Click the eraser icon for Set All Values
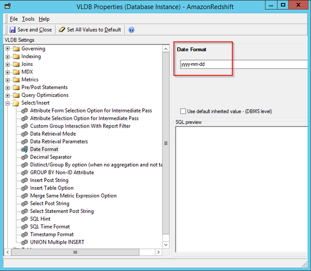 (62, 30)
